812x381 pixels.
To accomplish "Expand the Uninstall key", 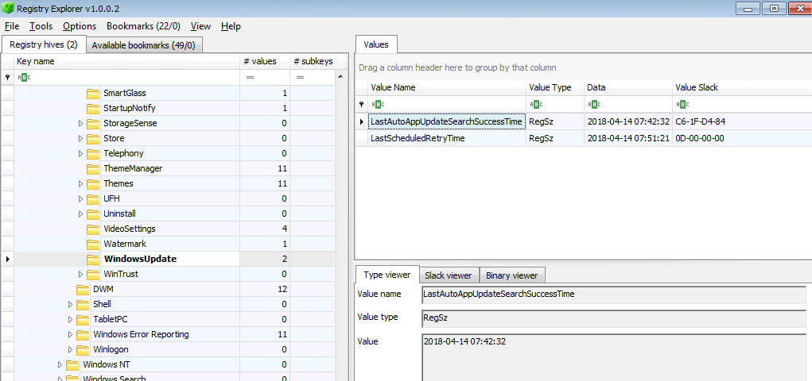I will click(x=80, y=214).
